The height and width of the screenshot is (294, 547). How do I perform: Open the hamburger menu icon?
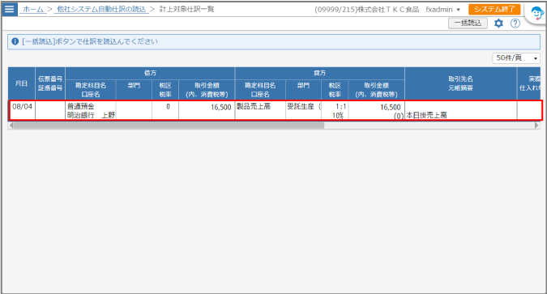click(x=10, y=9)
